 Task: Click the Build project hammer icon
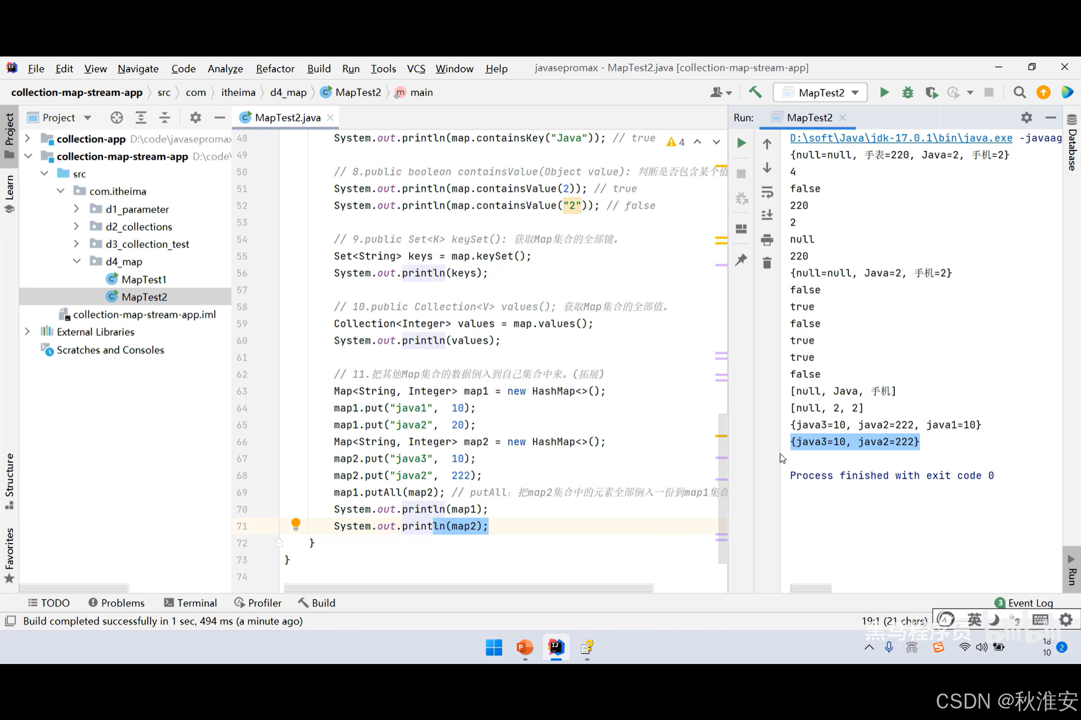(x=755, y=92)
